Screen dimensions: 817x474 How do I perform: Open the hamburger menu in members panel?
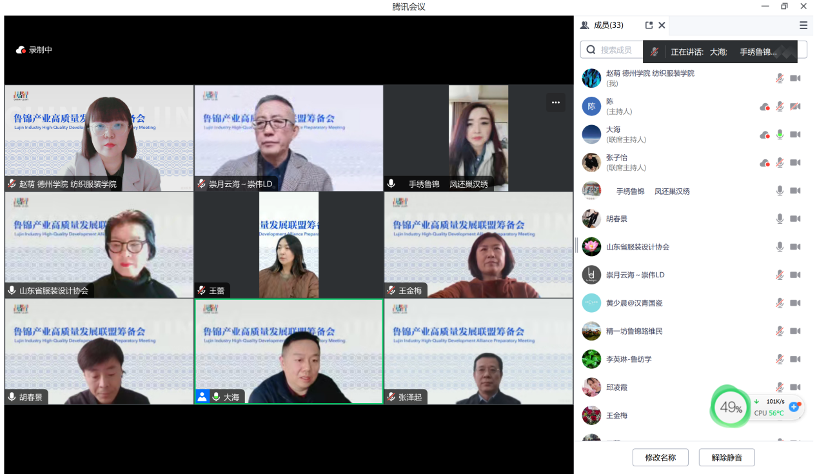click(803, 25)
